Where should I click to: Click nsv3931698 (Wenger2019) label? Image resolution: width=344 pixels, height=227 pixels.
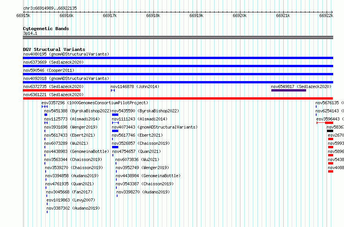pos(71,127)
